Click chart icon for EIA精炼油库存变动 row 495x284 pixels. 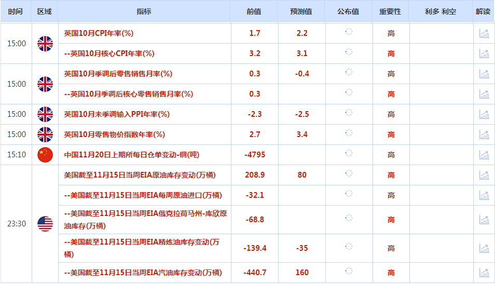tap(484, 248)
